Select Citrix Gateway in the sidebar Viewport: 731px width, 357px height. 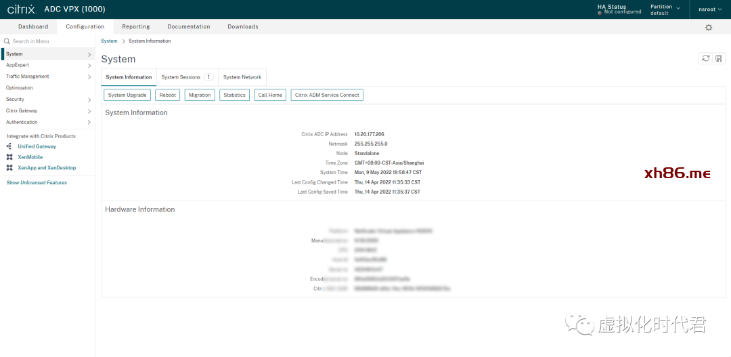point(47,111)
